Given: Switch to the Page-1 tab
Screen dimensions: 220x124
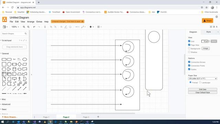Looking at the screenshot, I should (46, 117).
